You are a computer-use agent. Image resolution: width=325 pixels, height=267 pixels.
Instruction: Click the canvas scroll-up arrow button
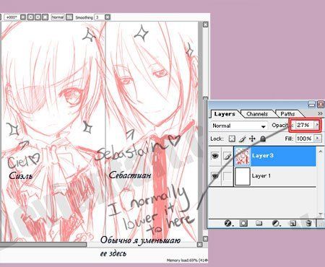[205, 25]
